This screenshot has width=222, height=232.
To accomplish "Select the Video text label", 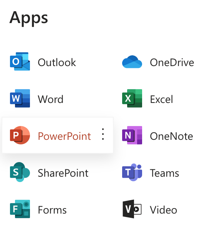I will coord(164,210).
